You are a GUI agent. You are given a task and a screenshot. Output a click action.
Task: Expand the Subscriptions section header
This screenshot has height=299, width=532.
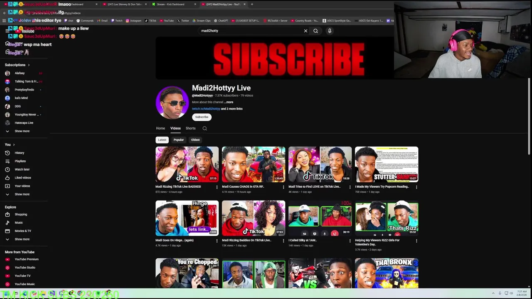[17, 65]
